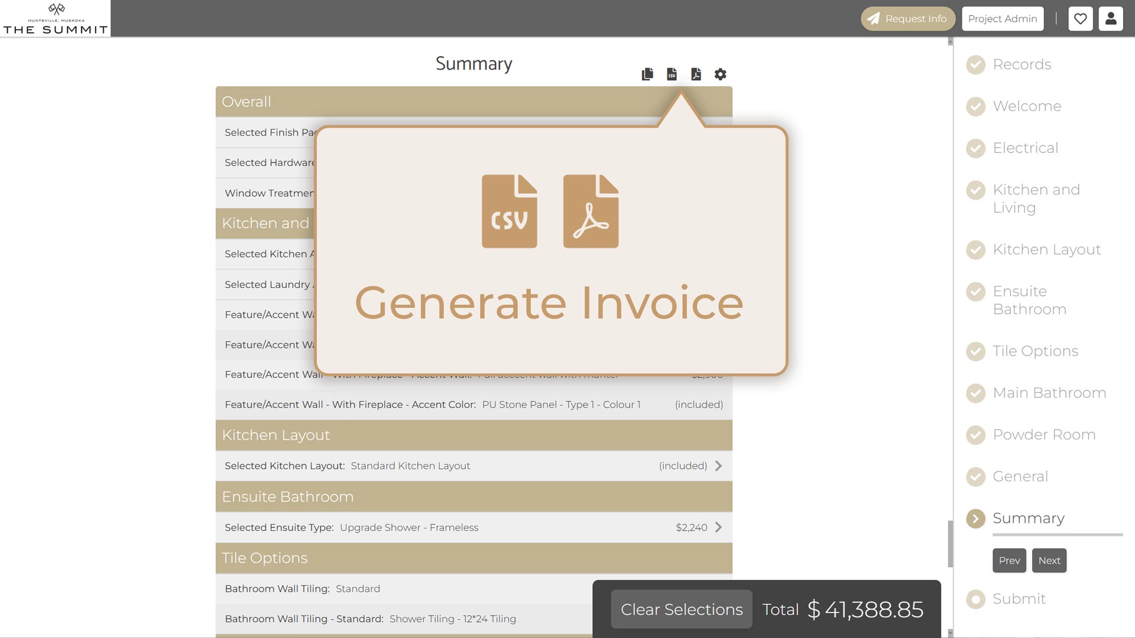Open Powder Room step
Viewport: 1135px width, 638px height.
(1044, 435)
